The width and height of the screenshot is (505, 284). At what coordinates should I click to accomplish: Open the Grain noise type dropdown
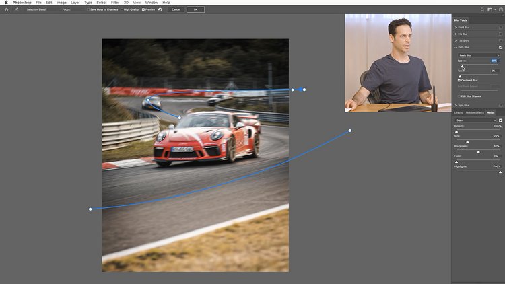(475, 120)
